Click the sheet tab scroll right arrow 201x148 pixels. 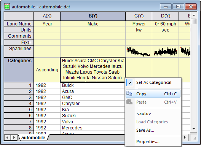(14, 138)
